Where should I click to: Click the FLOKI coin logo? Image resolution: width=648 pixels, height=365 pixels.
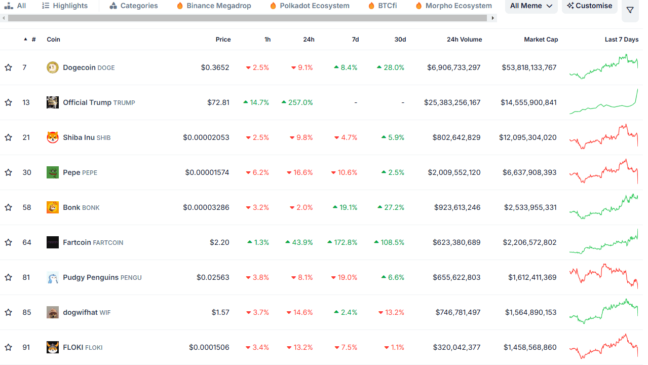(53, 347)
